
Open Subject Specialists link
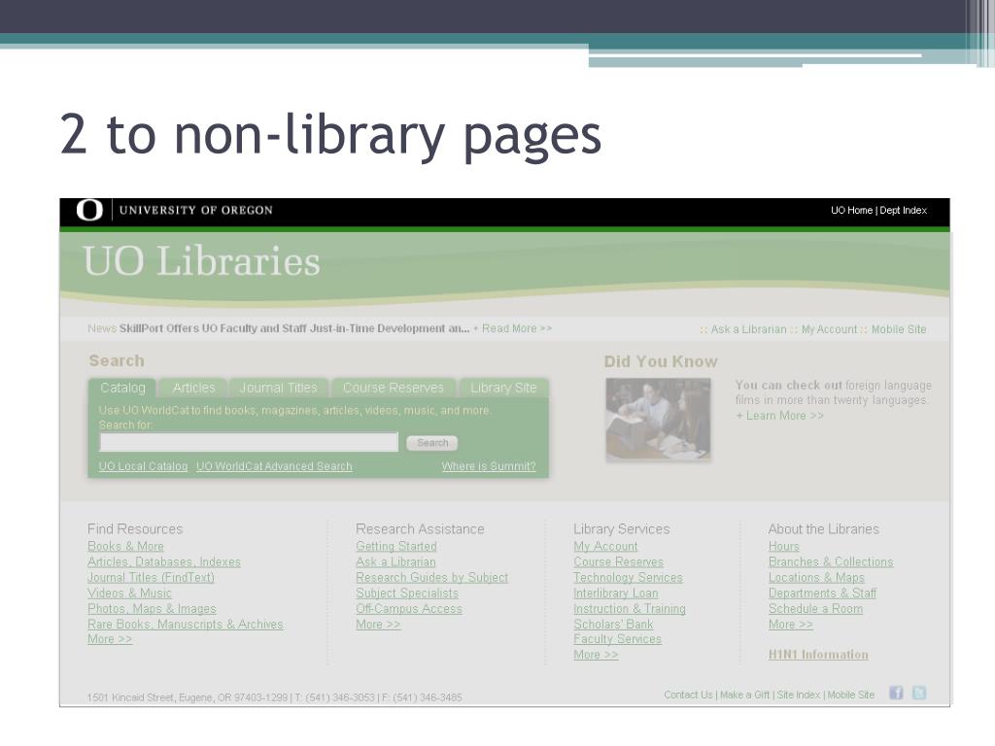[x=407, y=593]
